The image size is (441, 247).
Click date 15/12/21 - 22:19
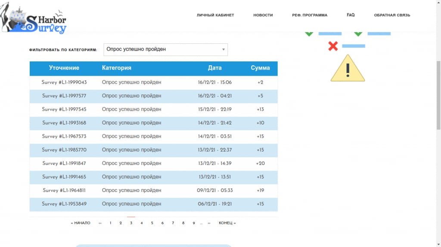[214, 110]
